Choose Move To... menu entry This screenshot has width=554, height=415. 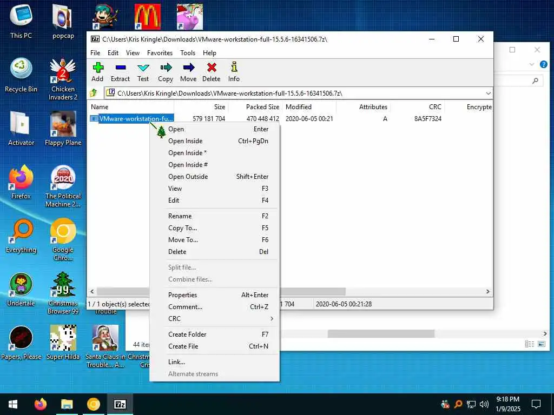tap(214, 240)
